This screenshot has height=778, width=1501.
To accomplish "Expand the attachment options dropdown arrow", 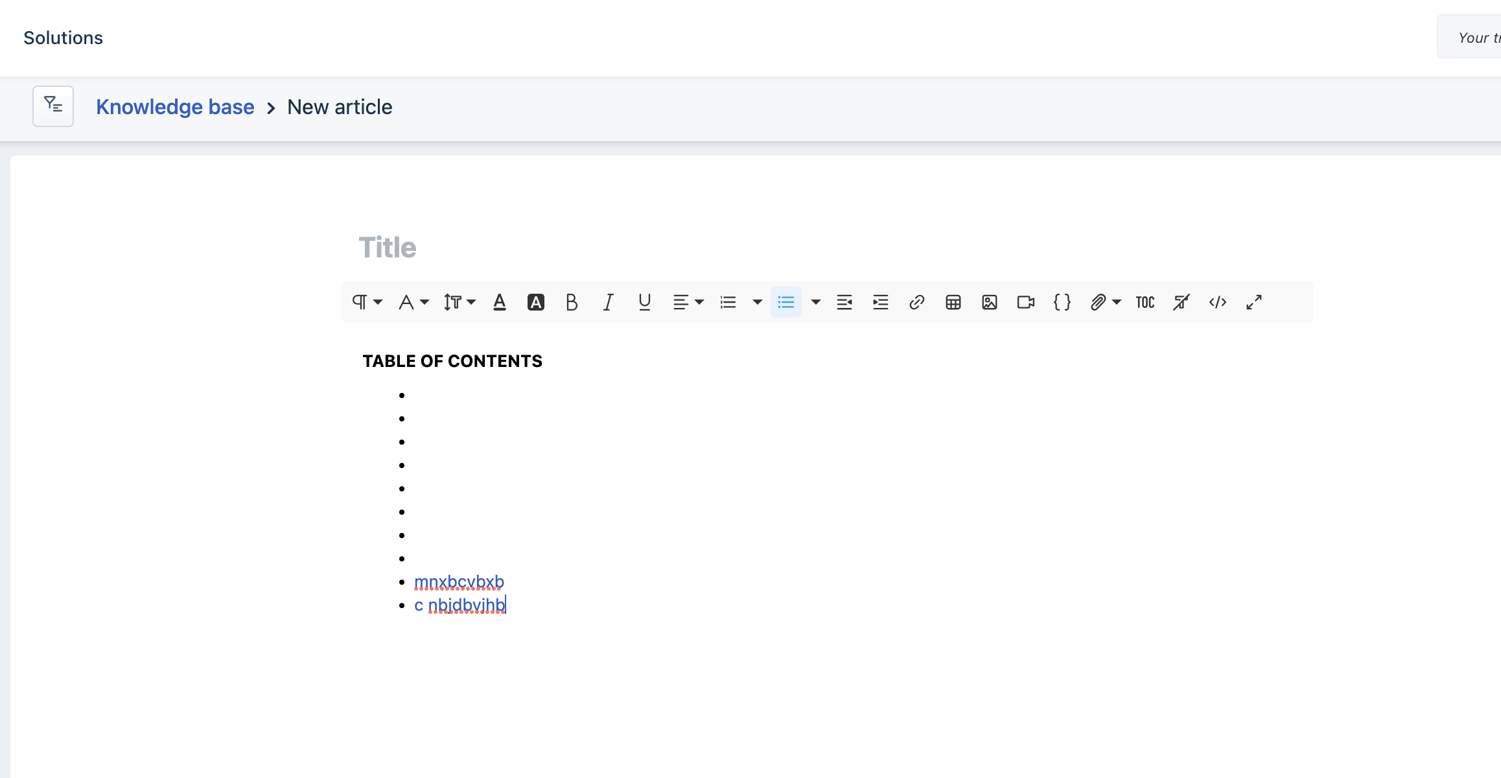I will pos(1117,302).
